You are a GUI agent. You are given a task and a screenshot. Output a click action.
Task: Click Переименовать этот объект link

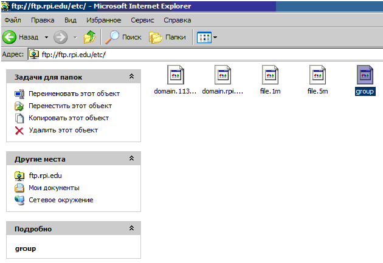pos(74,94)
